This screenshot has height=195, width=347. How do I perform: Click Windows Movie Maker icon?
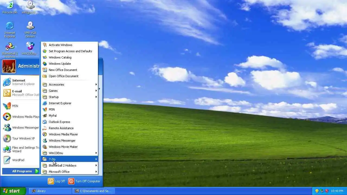click(45, 147)
